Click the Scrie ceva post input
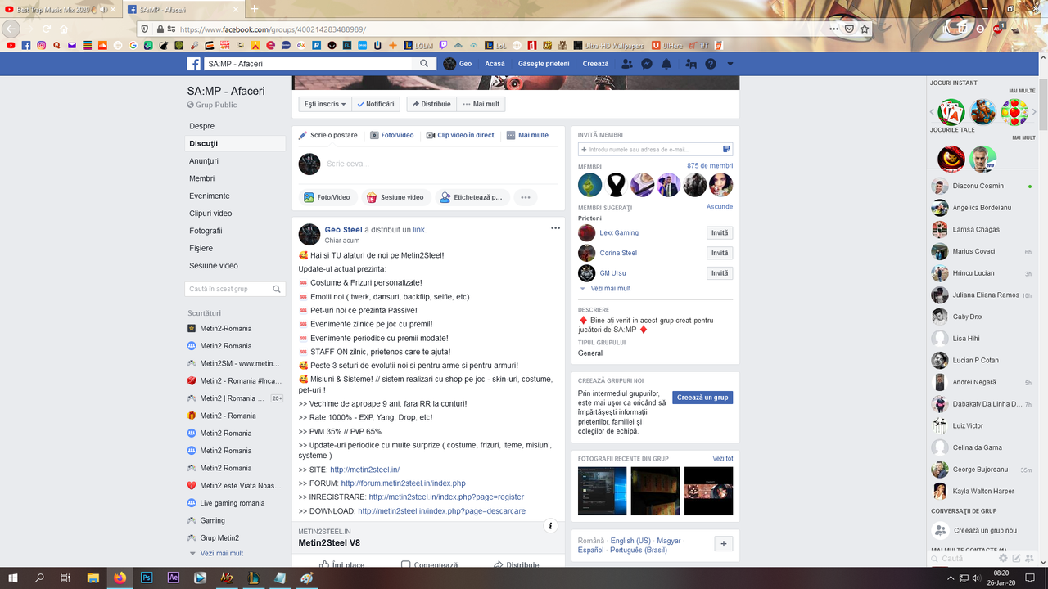This screenshot has height=589, width=1048. tap(442, 164)
